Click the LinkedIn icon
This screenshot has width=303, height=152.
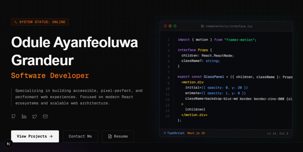(24, 116)
